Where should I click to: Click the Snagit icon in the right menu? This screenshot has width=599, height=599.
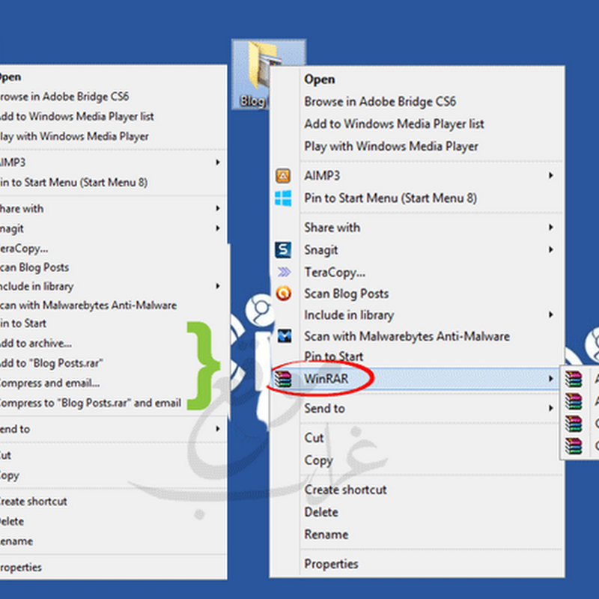(283, 250)
